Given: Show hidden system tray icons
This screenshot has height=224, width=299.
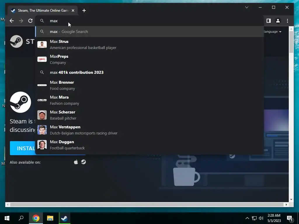Looking at the screenshot, I should tap(247, 218).
